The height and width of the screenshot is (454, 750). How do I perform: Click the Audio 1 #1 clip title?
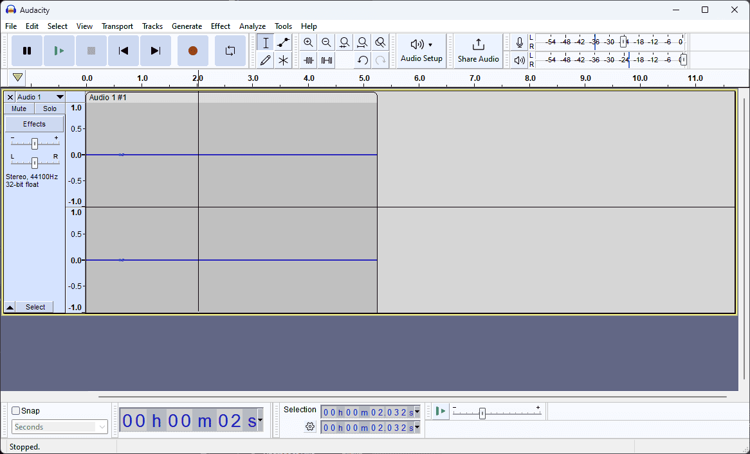(x=107, y=98)
